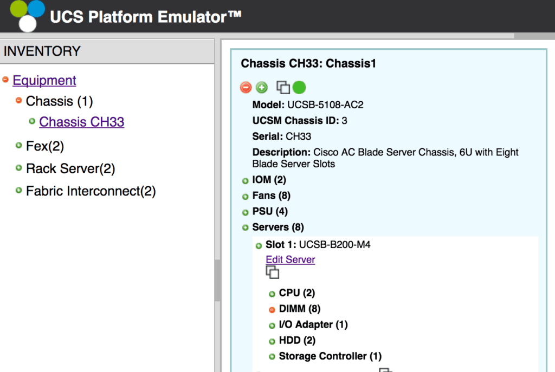Click the UCS Platform Emulator logo

point(27,16)
